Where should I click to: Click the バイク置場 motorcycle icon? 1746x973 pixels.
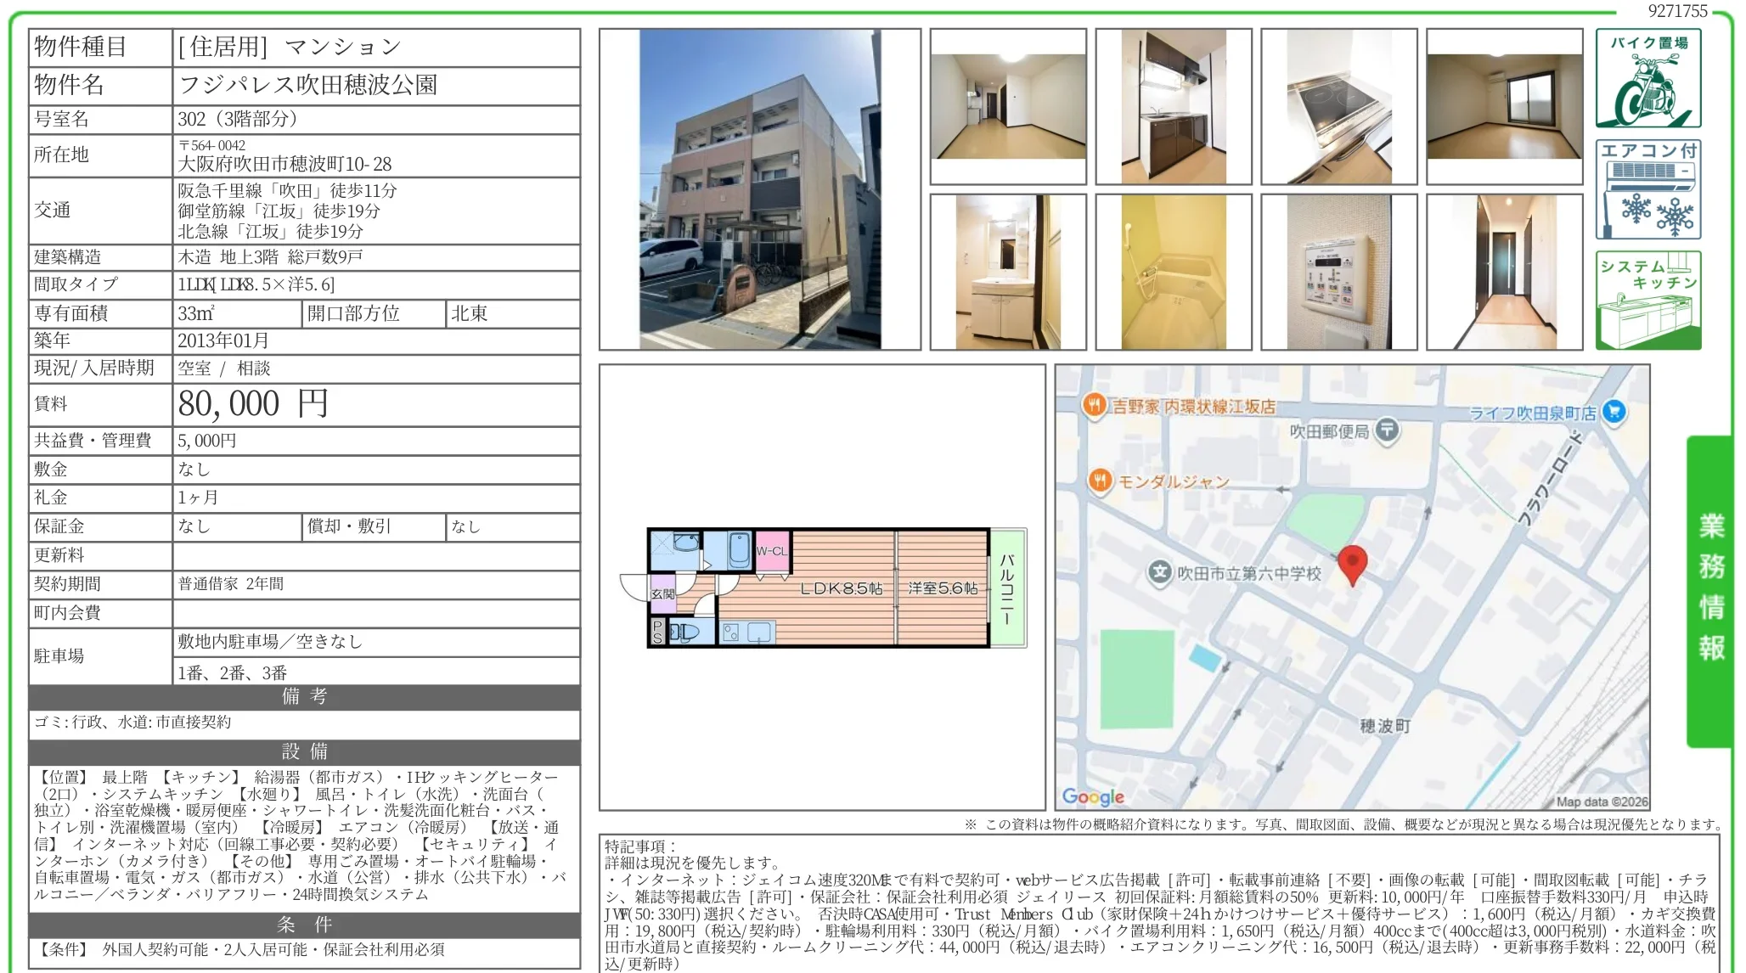pyautogui.click(x=1648, y=76)
